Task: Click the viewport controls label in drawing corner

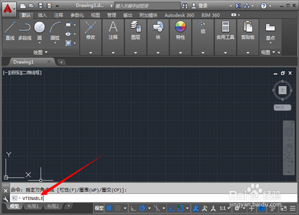Action: click(22, 73)
